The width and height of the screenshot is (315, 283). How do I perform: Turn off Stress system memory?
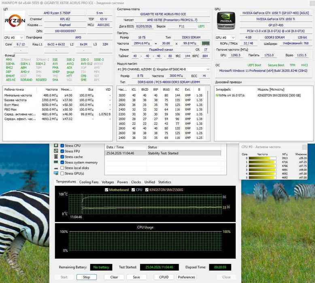point(62,162)
